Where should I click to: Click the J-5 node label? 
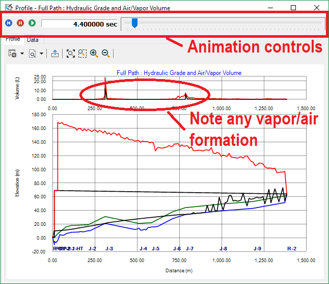155,249
